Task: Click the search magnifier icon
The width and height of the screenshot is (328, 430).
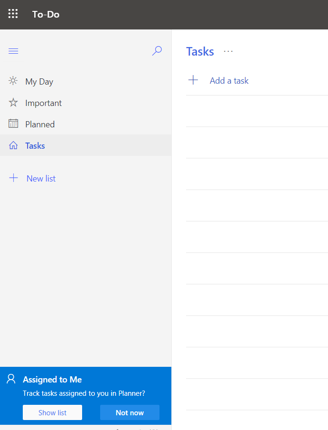Action: (x=157, y=51)
